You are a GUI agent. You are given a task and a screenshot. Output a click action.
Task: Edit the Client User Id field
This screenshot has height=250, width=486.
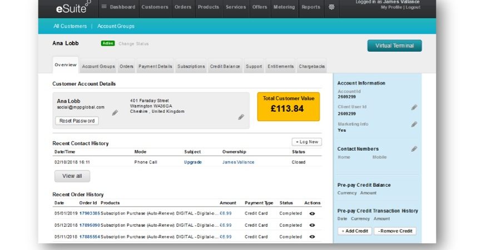(414, 107)
